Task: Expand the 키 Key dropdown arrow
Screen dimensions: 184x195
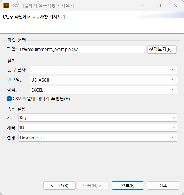Action: click(174, 118)
